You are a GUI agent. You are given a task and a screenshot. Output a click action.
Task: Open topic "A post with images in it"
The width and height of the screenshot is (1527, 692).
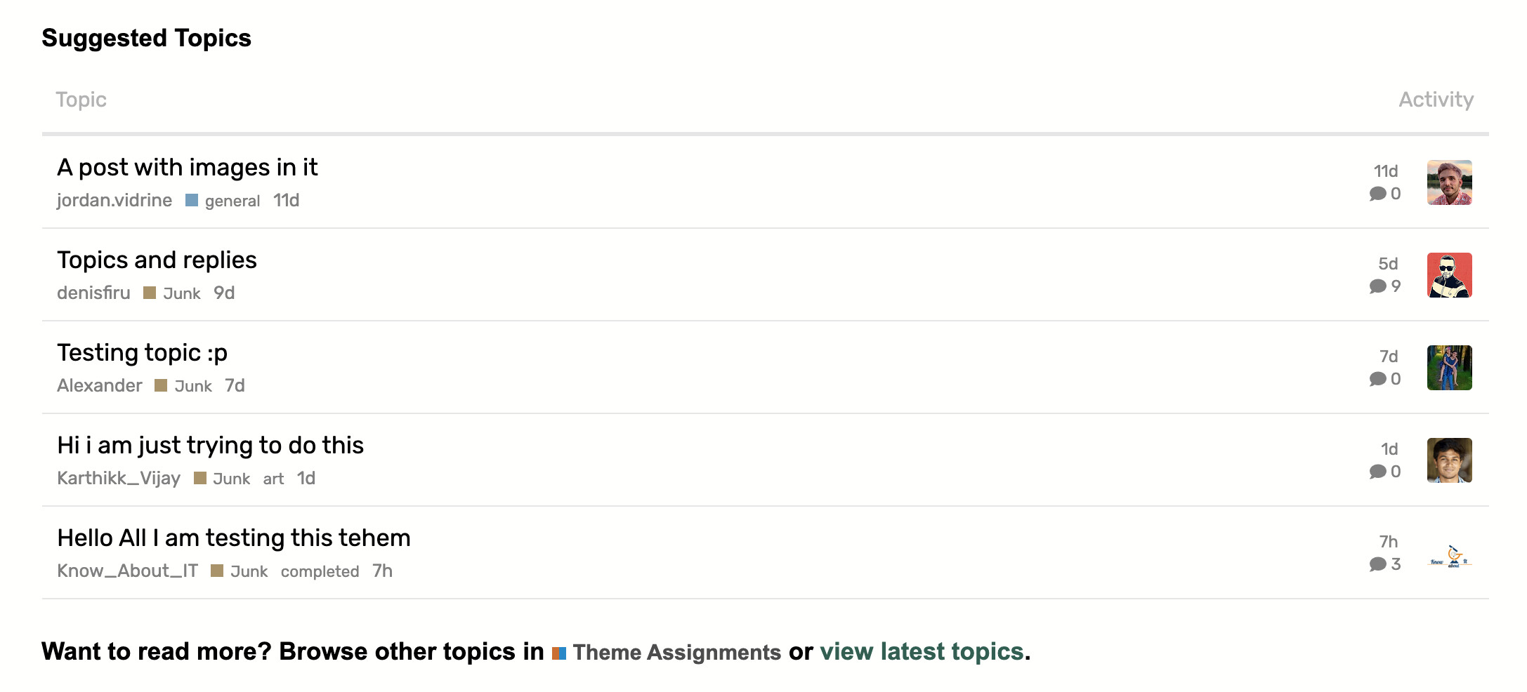point(187,168)
